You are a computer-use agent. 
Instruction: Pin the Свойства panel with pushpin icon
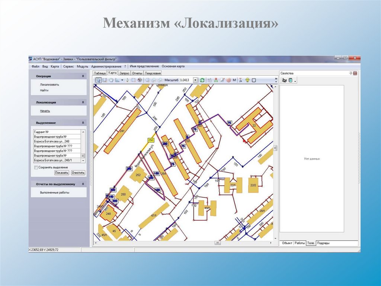pyautogui.click(x=350, y=73)
